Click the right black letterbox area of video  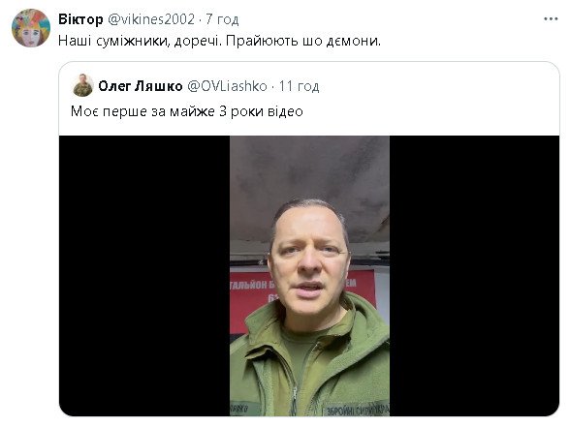(474, 276)
